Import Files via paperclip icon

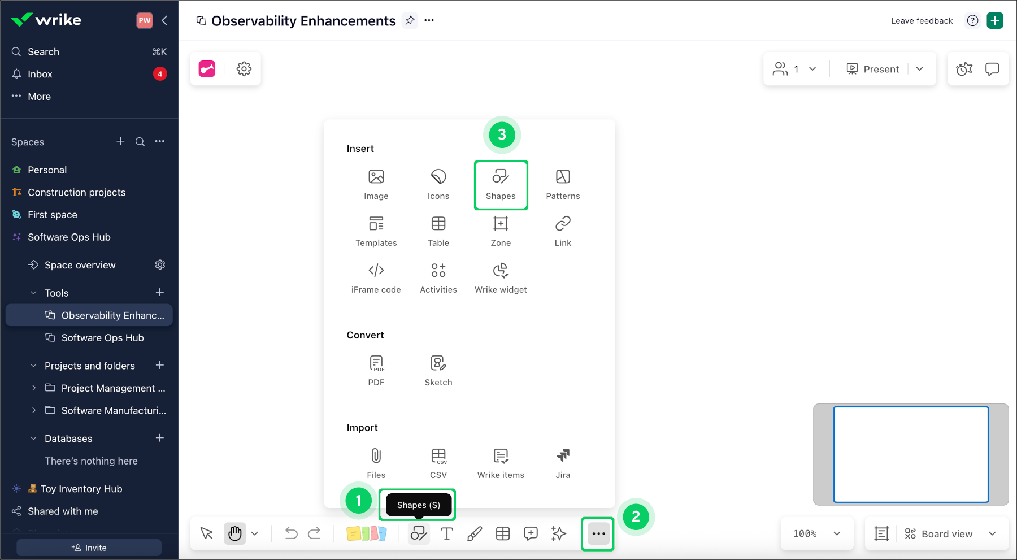click(x=376, y=463)
